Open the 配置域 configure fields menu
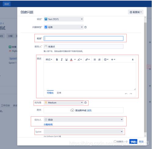 pos(136,12)
